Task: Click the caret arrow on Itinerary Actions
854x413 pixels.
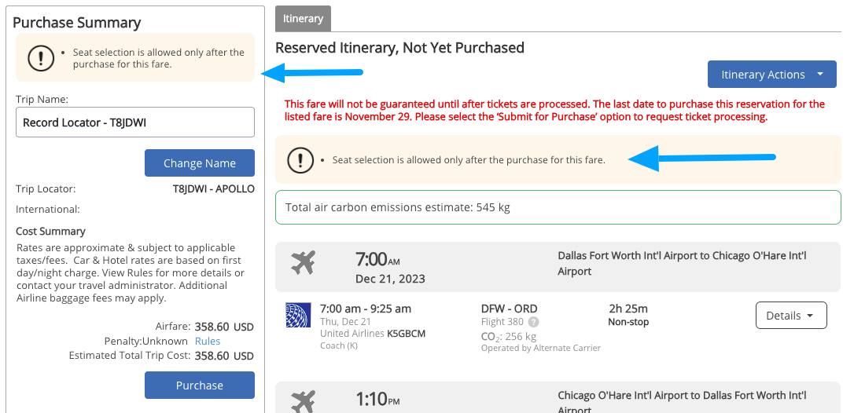Action: pos(820,75)
